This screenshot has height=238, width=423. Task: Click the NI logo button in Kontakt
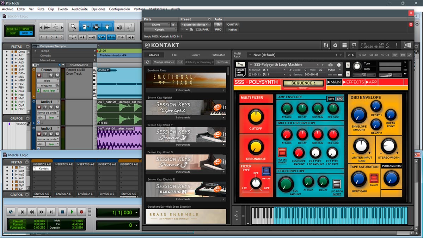[407, 45]
